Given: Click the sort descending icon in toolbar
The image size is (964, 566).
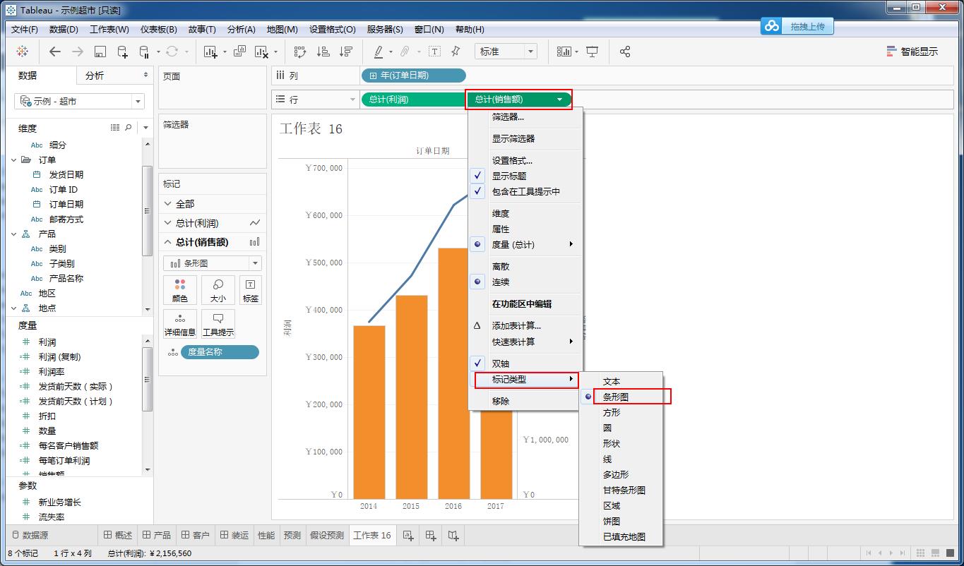Looking at the screenshot, I should 345,52.
